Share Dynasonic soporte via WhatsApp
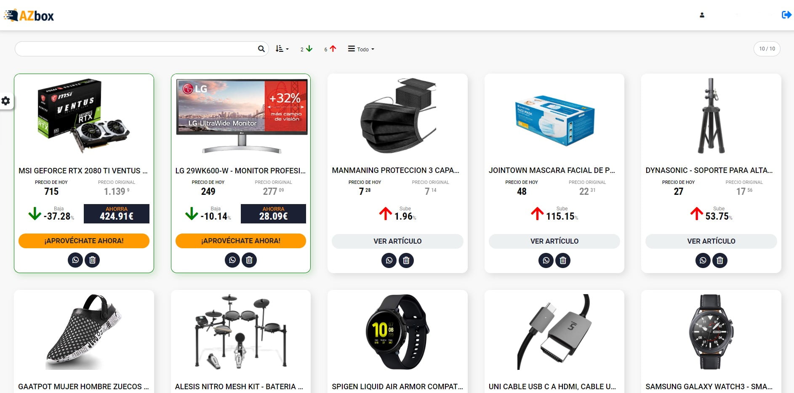Viewport: 794px width, 393px height. coord(703,260)
